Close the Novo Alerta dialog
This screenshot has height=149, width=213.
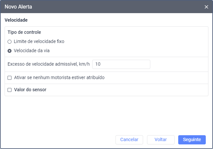[206, 7]
